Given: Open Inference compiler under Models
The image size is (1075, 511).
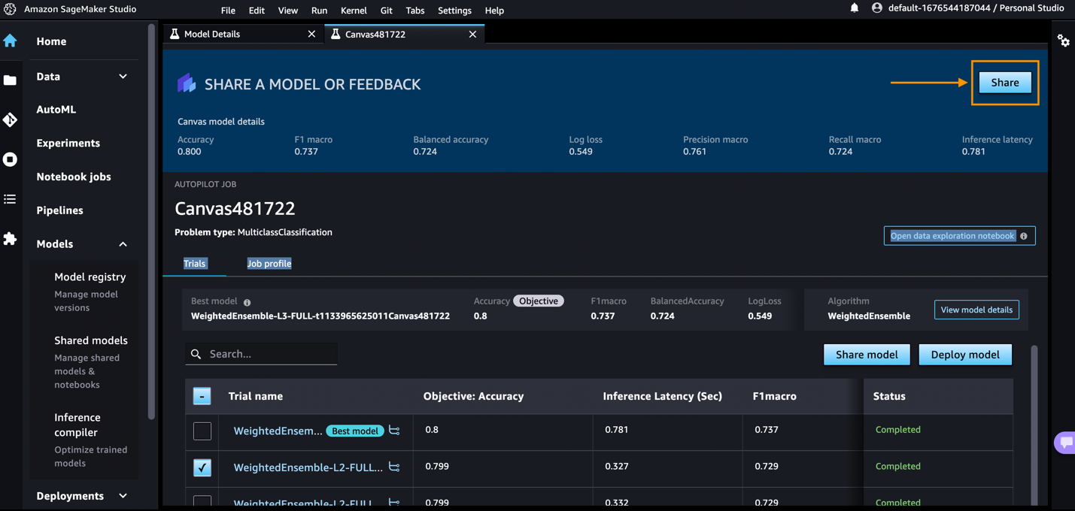Looking at the screenshot, I should [77, 425].
